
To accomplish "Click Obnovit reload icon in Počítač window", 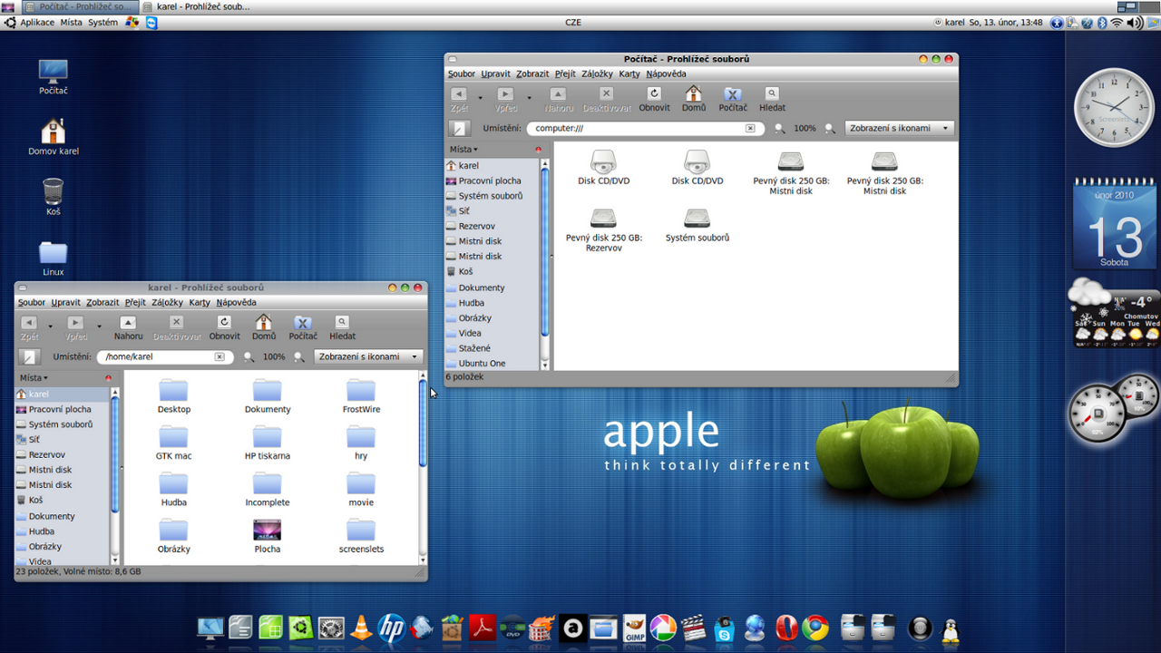I will 654,93.
